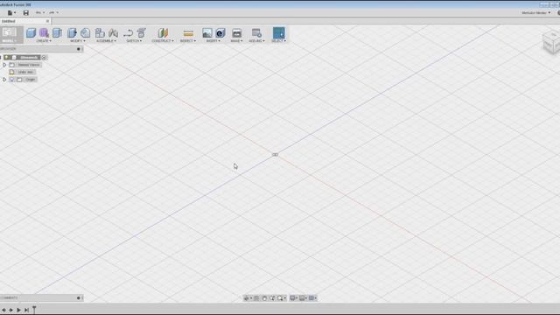Image resolution: width=560 pixels, height=315 pixels.
Task: Click the Look At navigation icon
Action: [x=256, y=297]
